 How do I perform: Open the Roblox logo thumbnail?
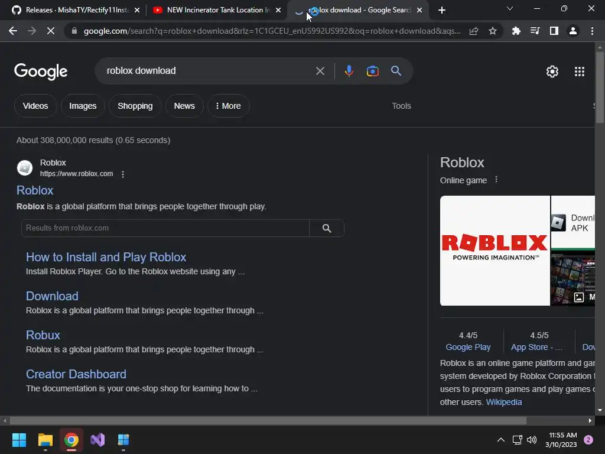pos(495,251)
